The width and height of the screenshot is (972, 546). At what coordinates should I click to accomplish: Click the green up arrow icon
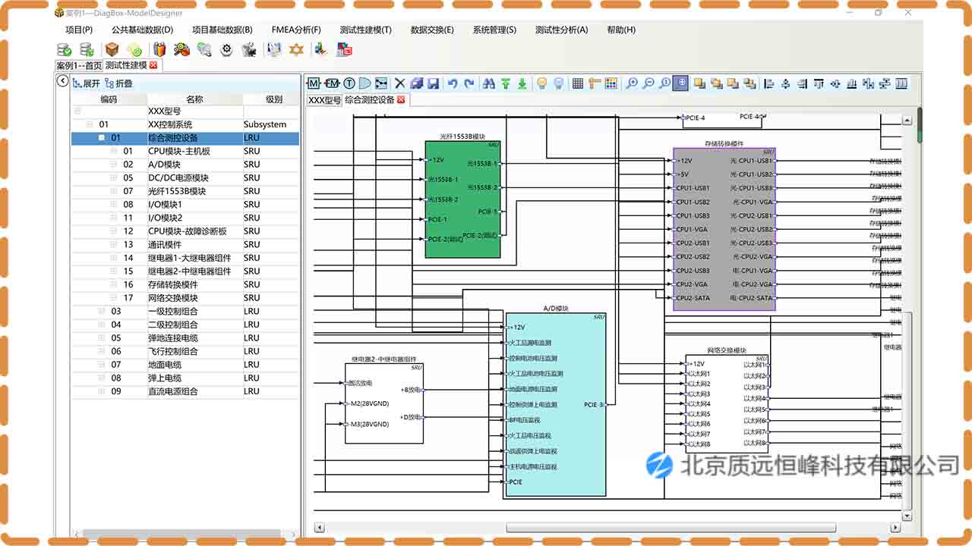(x=506, y=83)
